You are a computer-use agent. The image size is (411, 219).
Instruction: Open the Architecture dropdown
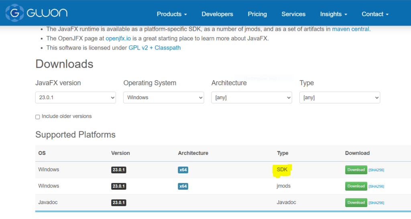252,97
